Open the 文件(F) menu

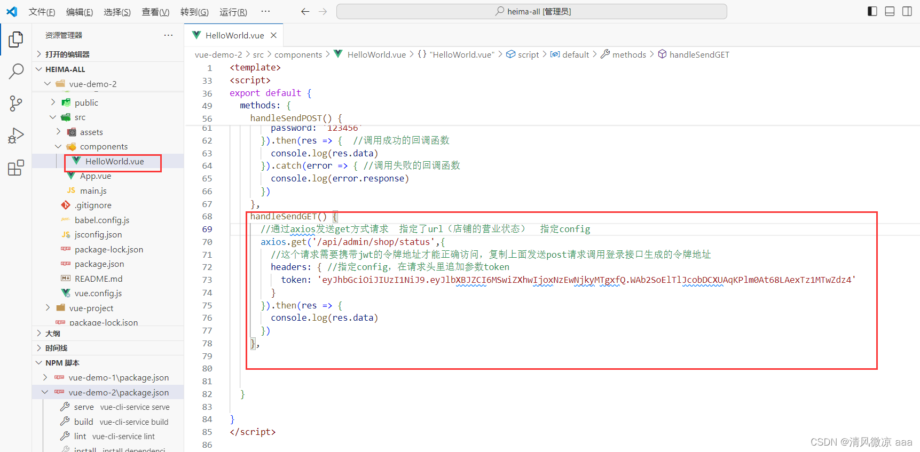pos(42,12)
